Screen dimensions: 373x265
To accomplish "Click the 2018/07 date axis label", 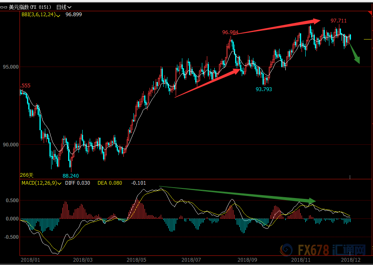I will (191, 260).
